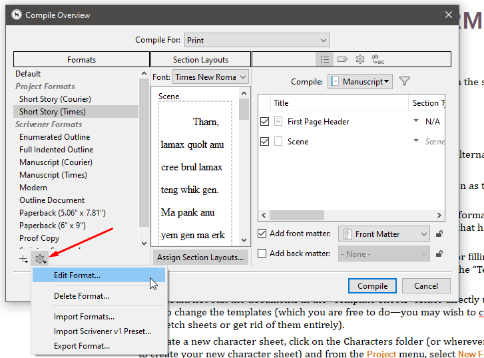Click the Title column header
This screenshot has height=358, width=484.
pos(340,102)
